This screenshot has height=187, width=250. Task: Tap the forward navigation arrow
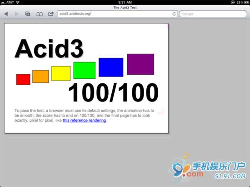click(x=16, y=14)
